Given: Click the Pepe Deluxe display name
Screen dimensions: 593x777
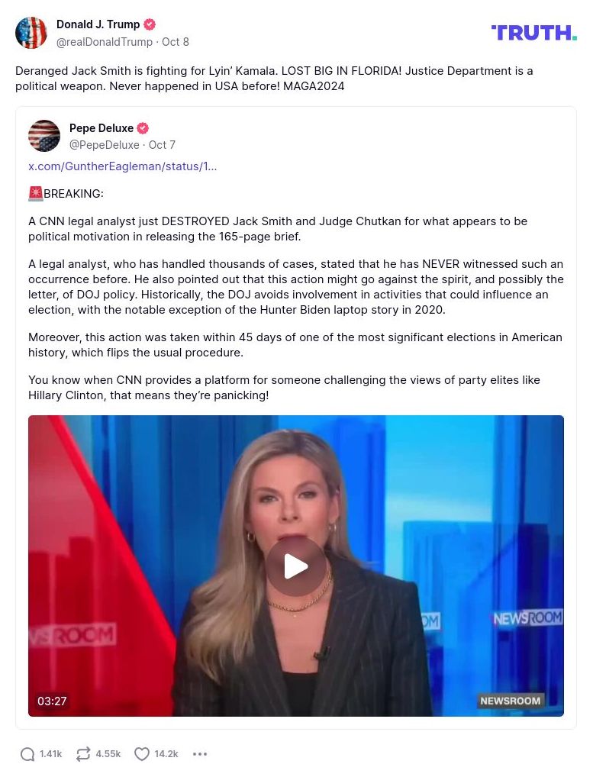Looking at the screenshot, I should 102,128.
